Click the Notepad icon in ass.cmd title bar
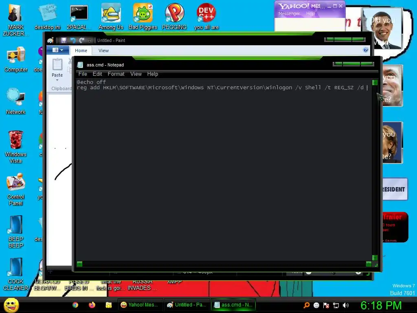The height and width of the screenshot is (313, 417). tap(80, 65)
